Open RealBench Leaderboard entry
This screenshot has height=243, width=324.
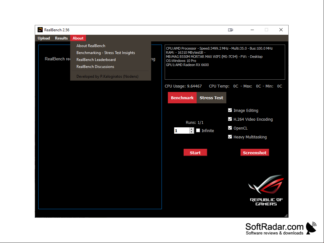click(x=111, y=60)
